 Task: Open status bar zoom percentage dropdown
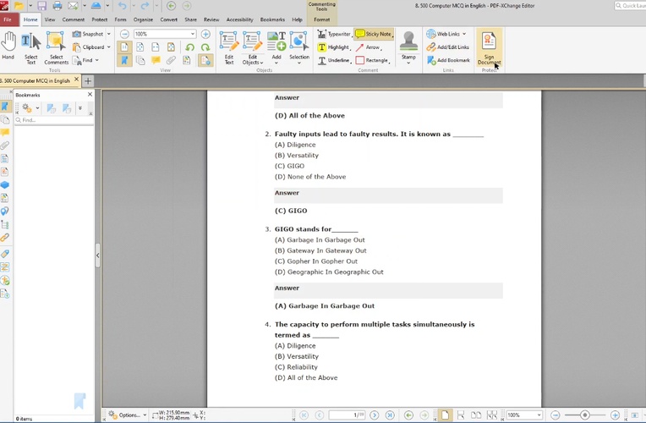tap(539, 415)
